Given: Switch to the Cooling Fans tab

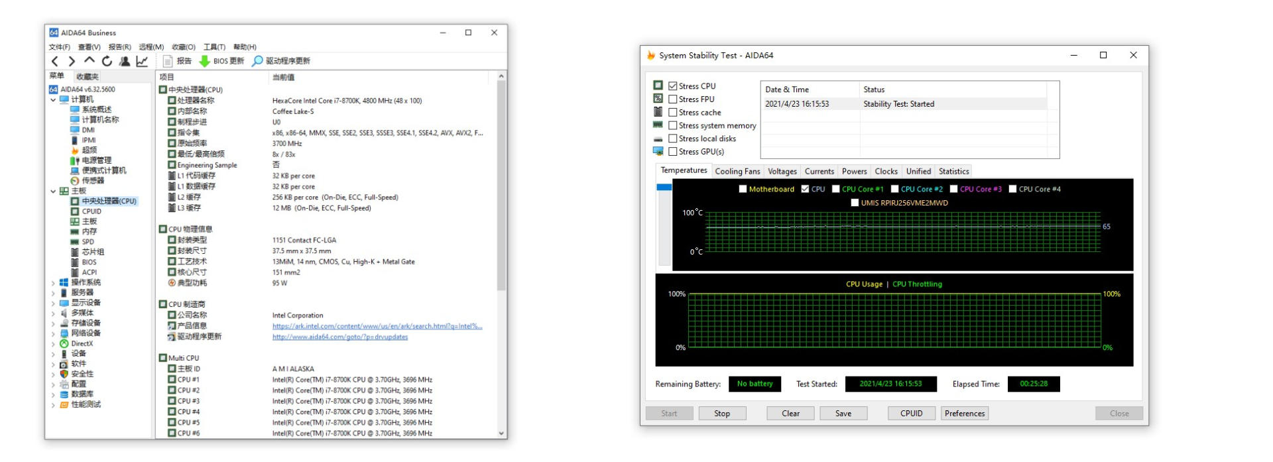Looking at the screenshot, I should click(x=737, y=171).
